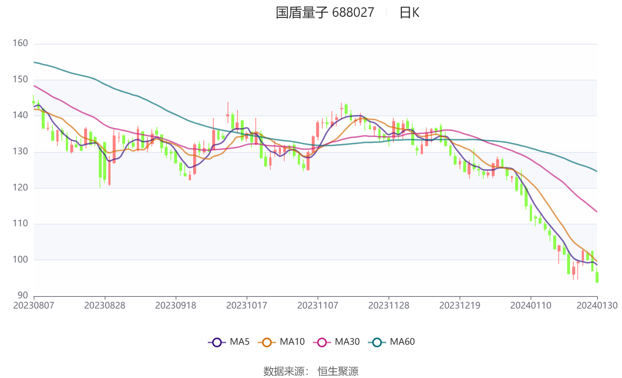The height and width of the screenshot is (378, 622).
Task: Hide the MA10 series via its label
Action: [x=292, y=342]
